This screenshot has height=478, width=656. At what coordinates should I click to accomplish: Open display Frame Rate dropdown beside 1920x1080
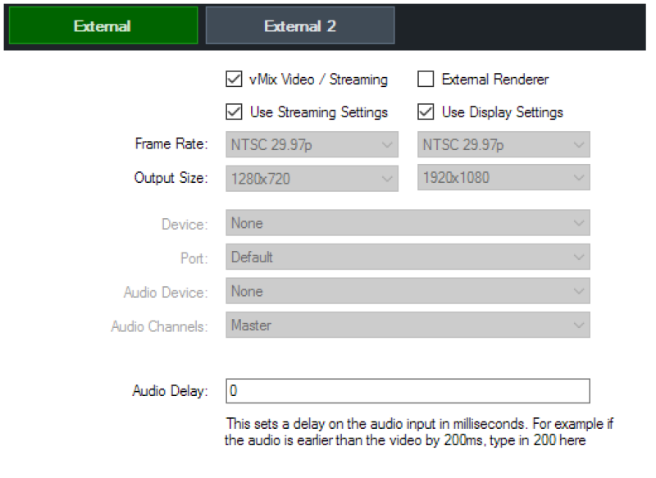point(503,144)
